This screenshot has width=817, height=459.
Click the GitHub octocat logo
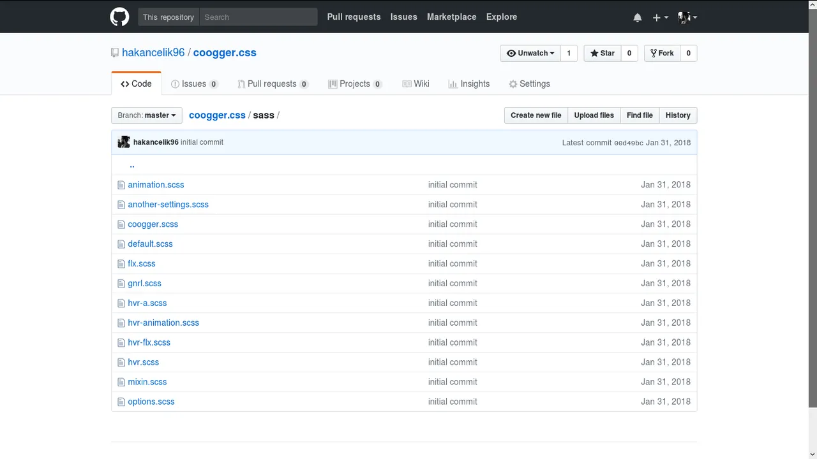(119, 17)
